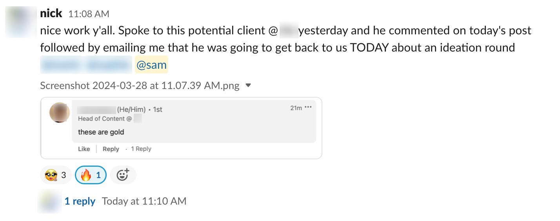Click the 11:08 AM message timestamp
The height and width of the screenshot is (221, 560).
pyautogui.click(x=89, y=14)
